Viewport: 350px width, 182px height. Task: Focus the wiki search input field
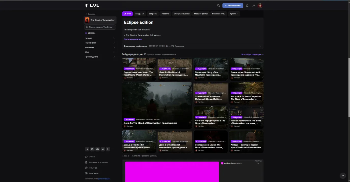point(100,27)
